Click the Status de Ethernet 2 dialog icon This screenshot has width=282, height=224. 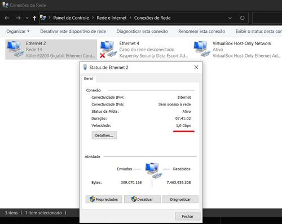coord(85,67)
